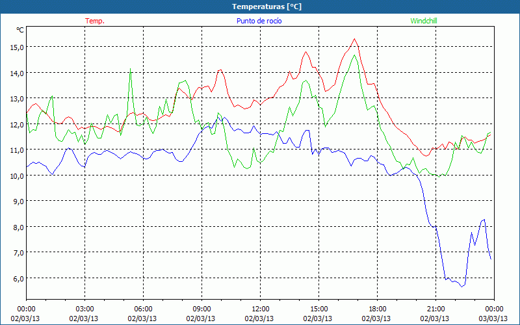The width and height of the screenshot is (520, 325).
Task: Click the 18:00 time axis label
Action: [378, 309]
